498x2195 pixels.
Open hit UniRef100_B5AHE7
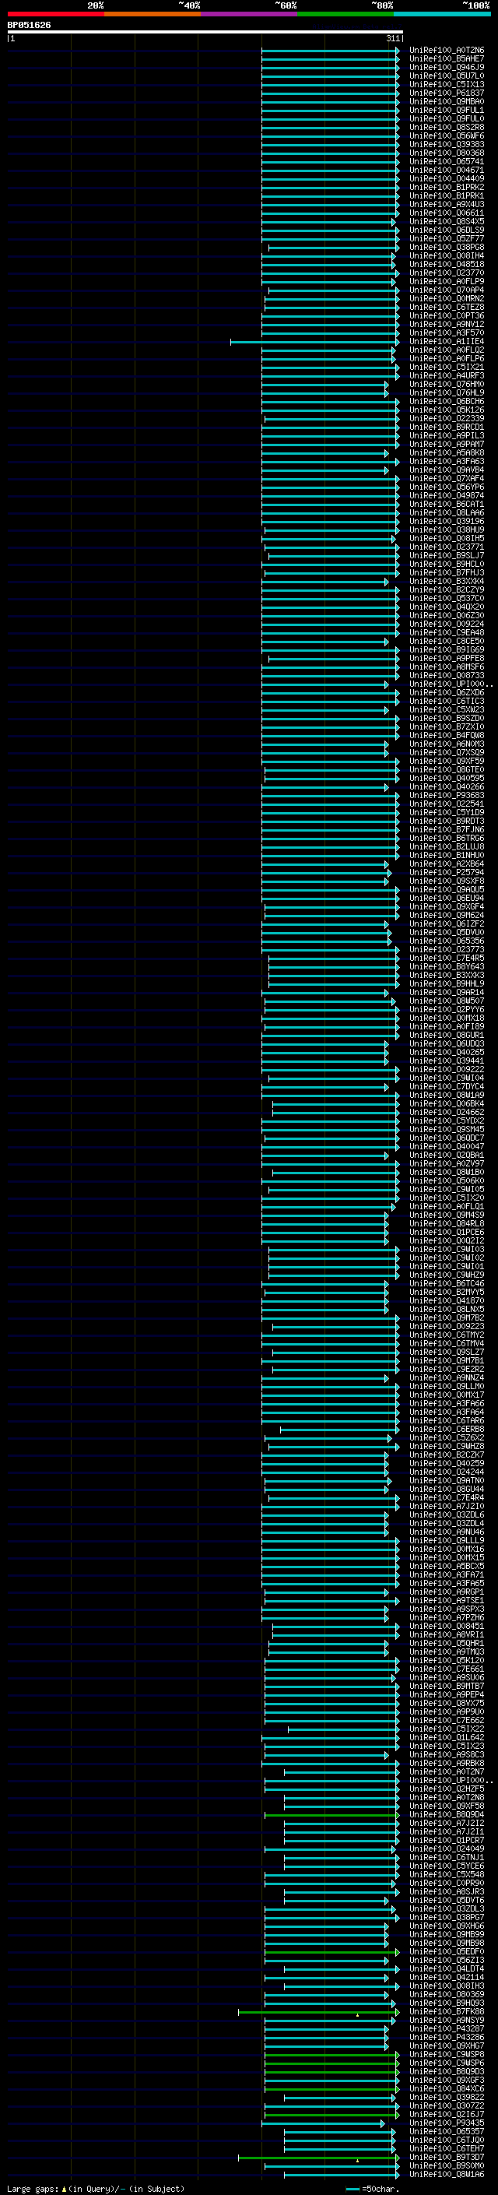tap(446, 59)
